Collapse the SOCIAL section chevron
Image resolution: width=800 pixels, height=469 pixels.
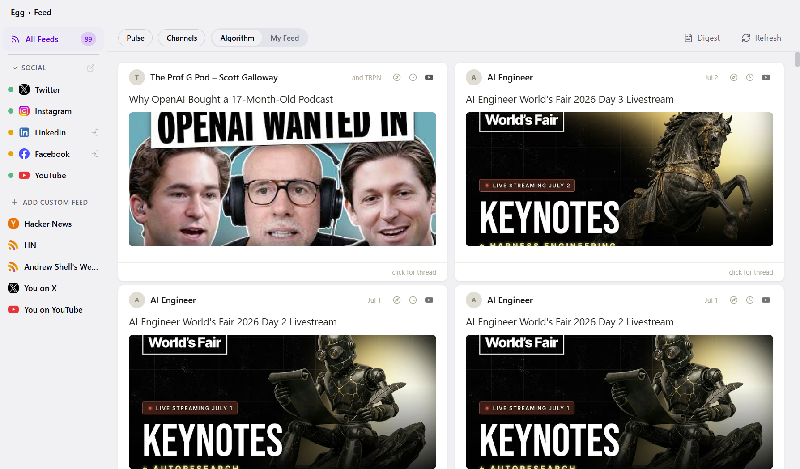click(x=15, y=68)
